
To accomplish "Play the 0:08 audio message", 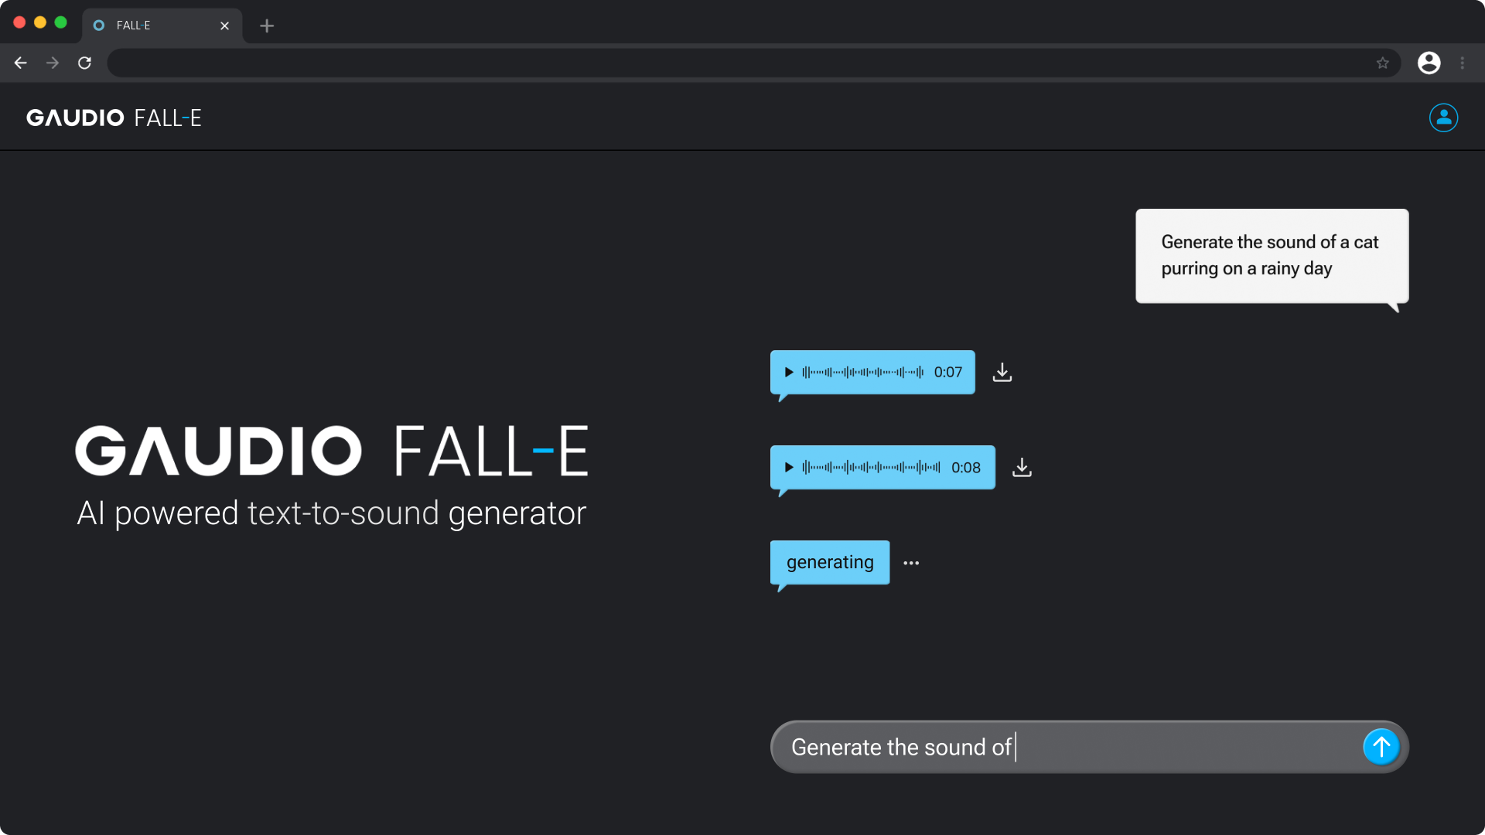I will pos(789,467).
